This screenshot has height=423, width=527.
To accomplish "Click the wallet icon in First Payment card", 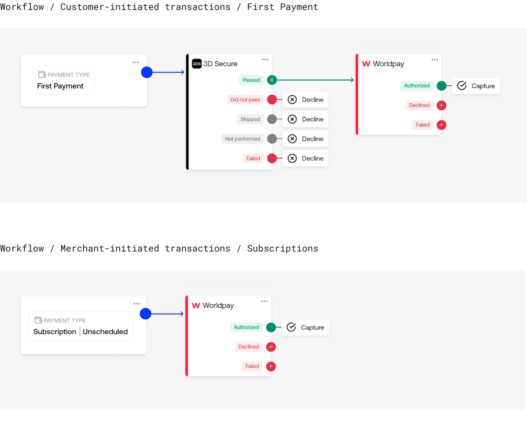I will (x=42, y=74).
